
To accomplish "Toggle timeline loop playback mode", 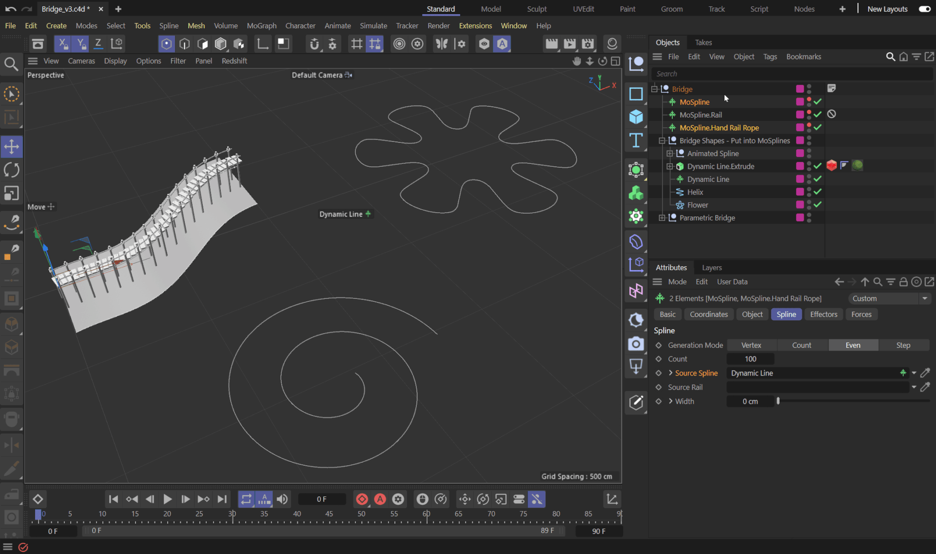I will (x=246, y=499).
